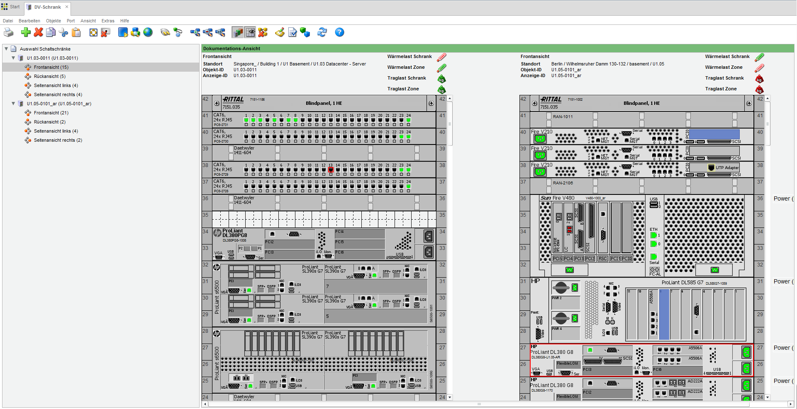The width and height of the screenshot is (797, 409).
Task: Click the print icon in the toolbar
Action: click(8, 32)
